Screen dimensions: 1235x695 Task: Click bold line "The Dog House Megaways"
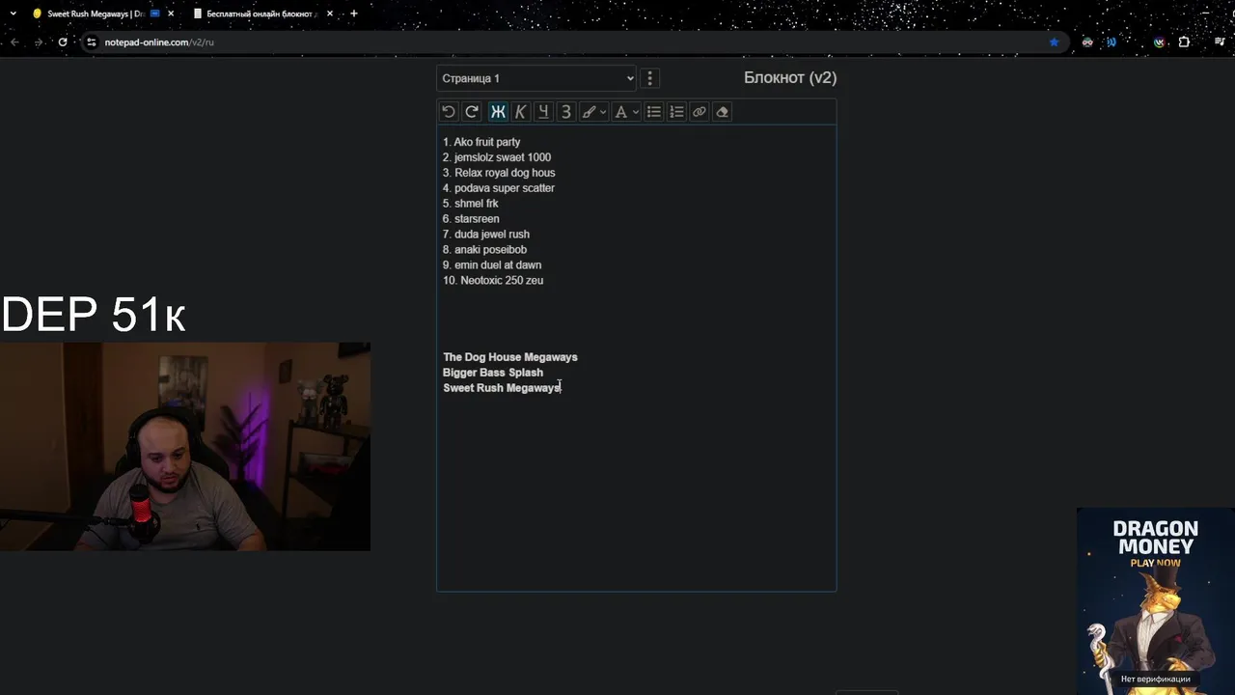tap(510, 357)
